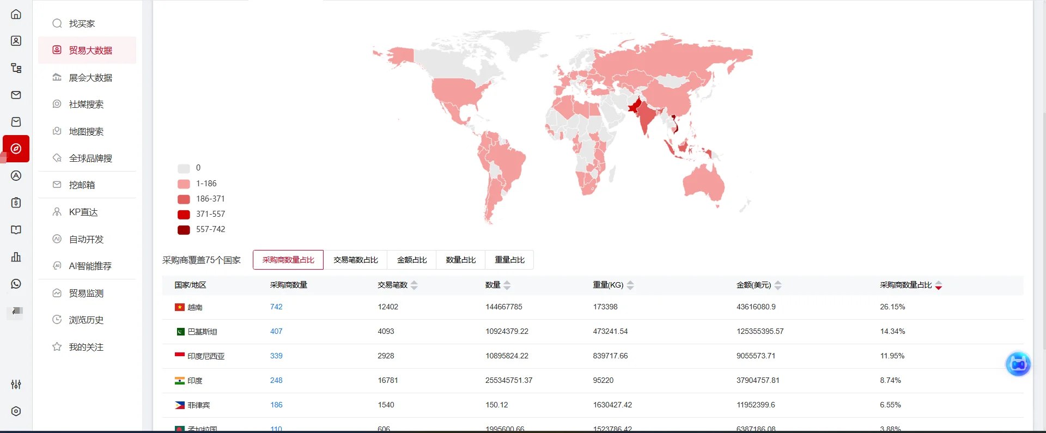
Task: Click the 557-742 legend color swatch
Action: pyautogui.click(x=184, y=230)
